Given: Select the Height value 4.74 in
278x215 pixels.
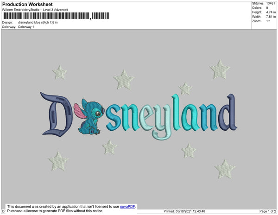Looking at the screenshot, I should click(x=271, y=12).
